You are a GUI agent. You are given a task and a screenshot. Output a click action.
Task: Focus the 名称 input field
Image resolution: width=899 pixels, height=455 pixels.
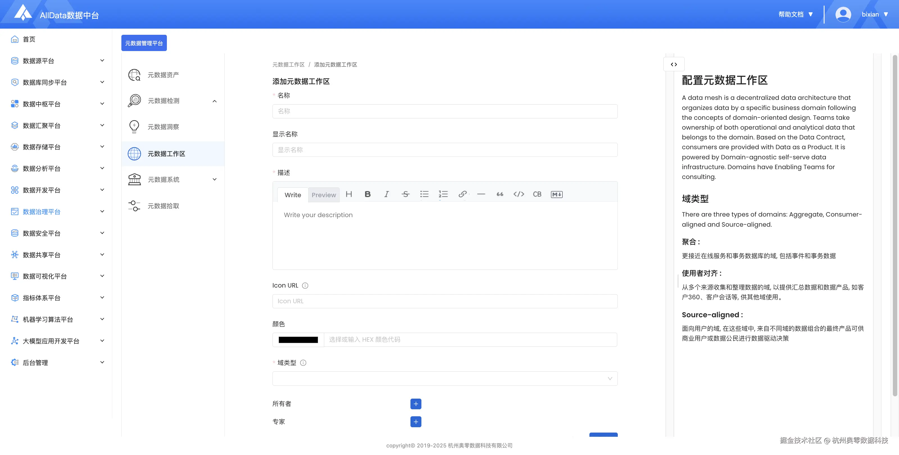click(445, 111)
